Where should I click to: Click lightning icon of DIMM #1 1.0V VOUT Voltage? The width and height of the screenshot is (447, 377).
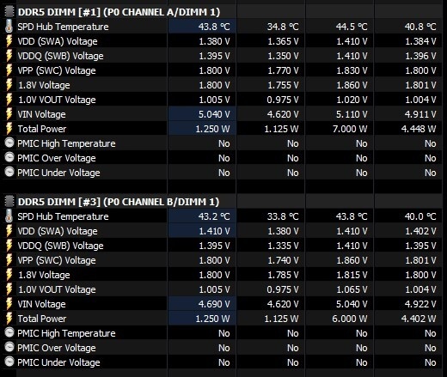click(9, 100)
